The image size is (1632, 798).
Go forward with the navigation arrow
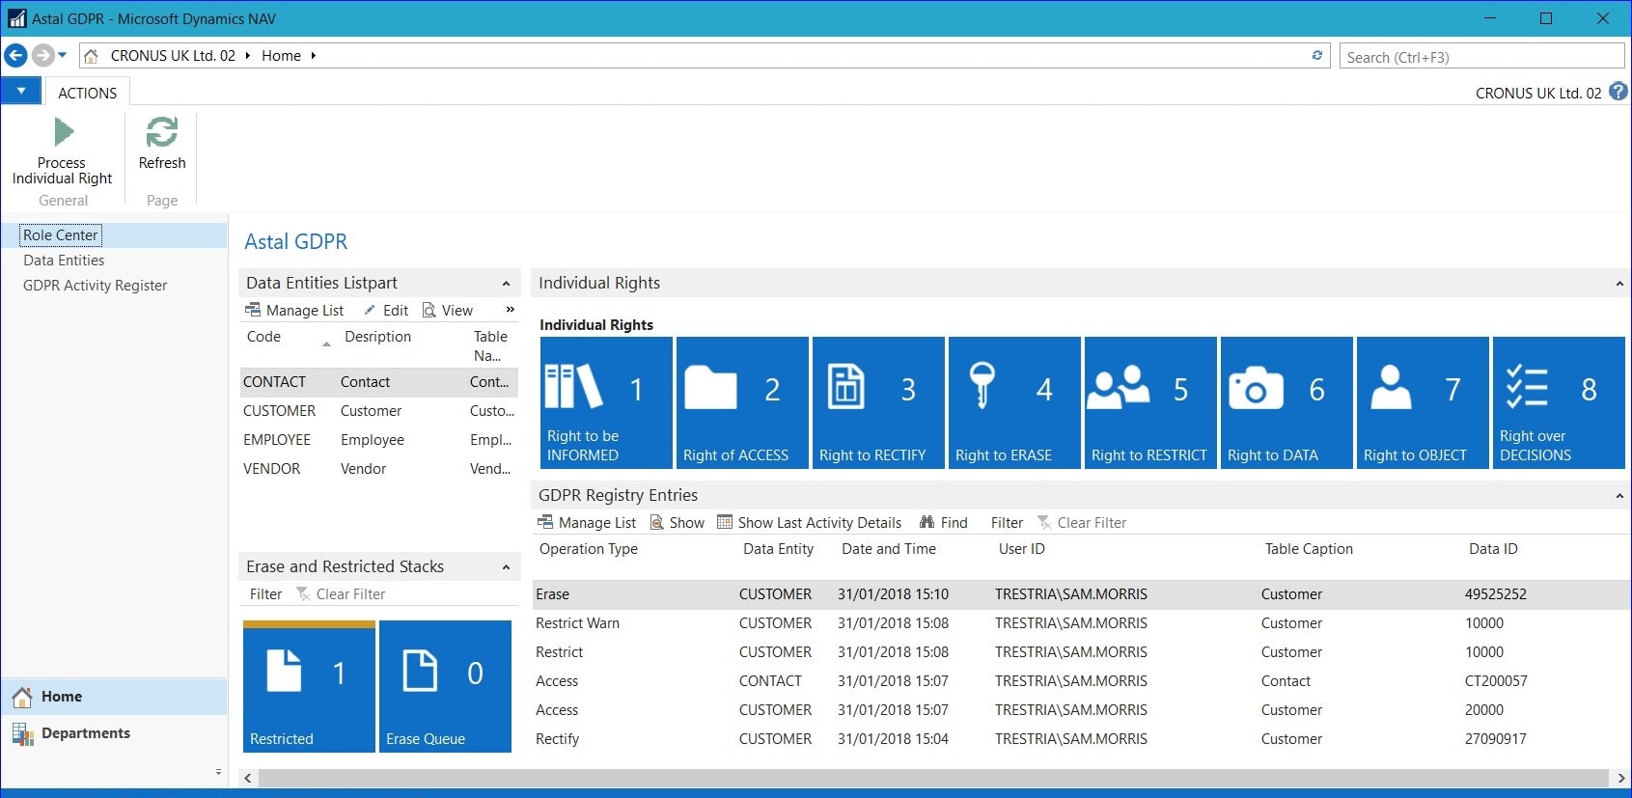pyautogui.click(x=42, y=55)
